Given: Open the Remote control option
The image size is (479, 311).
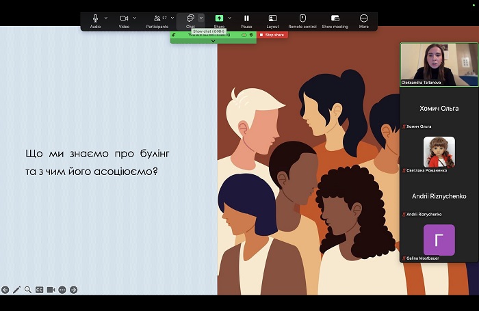Looking at the screenshot, I should pos(302,18).
